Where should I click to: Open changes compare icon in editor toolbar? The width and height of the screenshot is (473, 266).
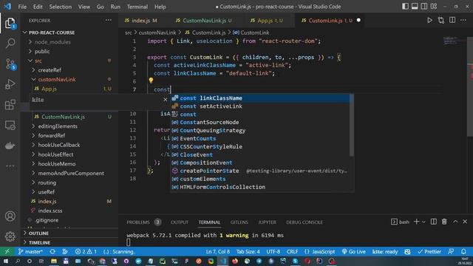[441, 20]
